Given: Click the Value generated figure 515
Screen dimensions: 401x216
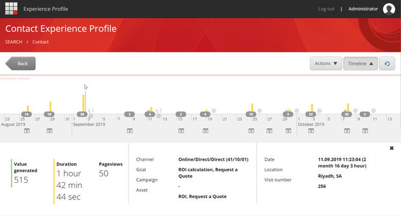Looking at the screenshot, I should pos(21,180).
